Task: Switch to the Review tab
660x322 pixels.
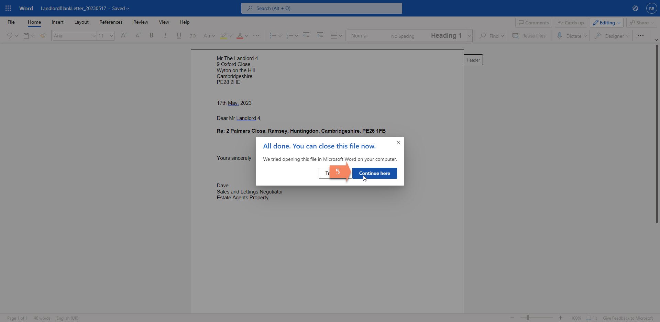Action: click(141, 22)
